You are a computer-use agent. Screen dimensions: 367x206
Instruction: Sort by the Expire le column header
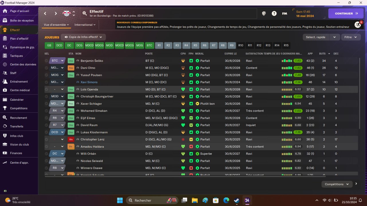[231, 54]
